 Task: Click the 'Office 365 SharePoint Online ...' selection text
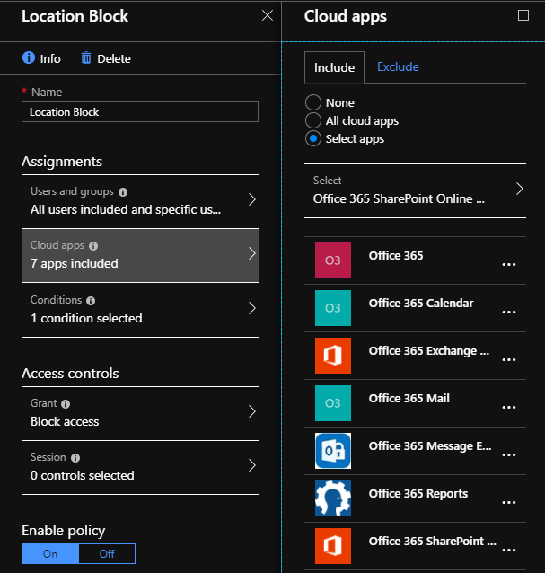click(399, 198)
